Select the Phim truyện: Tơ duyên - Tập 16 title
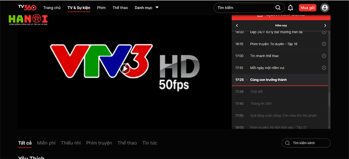 pos(274,44)
